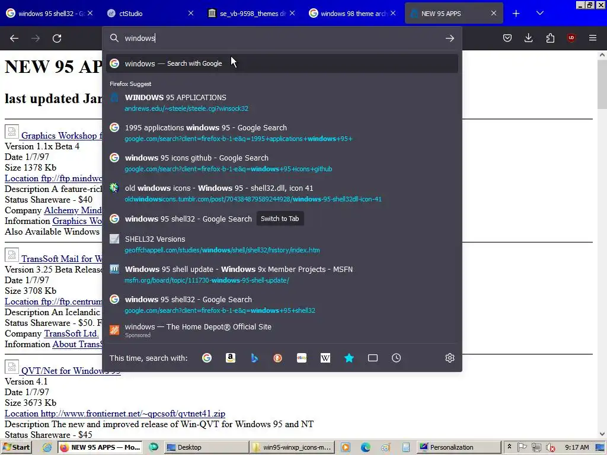
Task: Select 'windows — Search with Google' suggestion
Action: point(282,63)
